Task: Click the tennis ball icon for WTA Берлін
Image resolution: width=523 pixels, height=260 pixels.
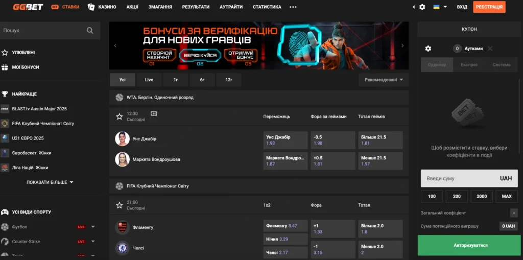Action: click(120, 98)
